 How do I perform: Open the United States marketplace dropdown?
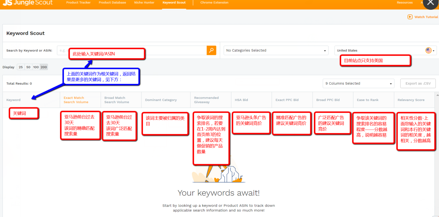click(386, 51)
